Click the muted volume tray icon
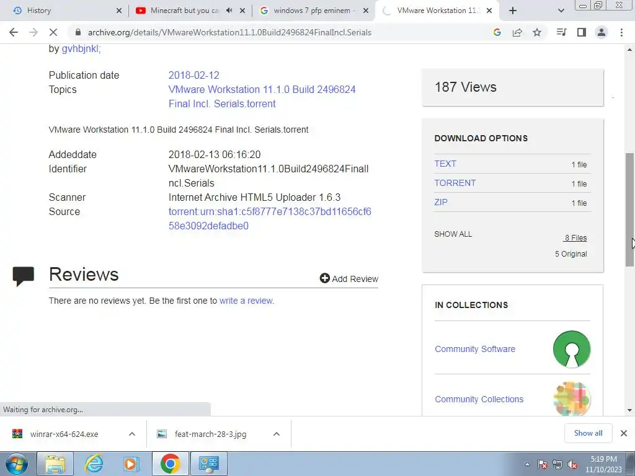This screenshot has width=635, height=476. pyautogui.click(x=572, y=464)
